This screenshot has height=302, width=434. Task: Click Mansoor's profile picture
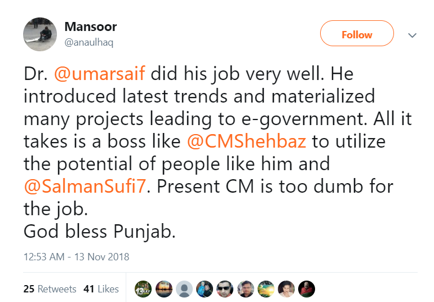[40, 34]
